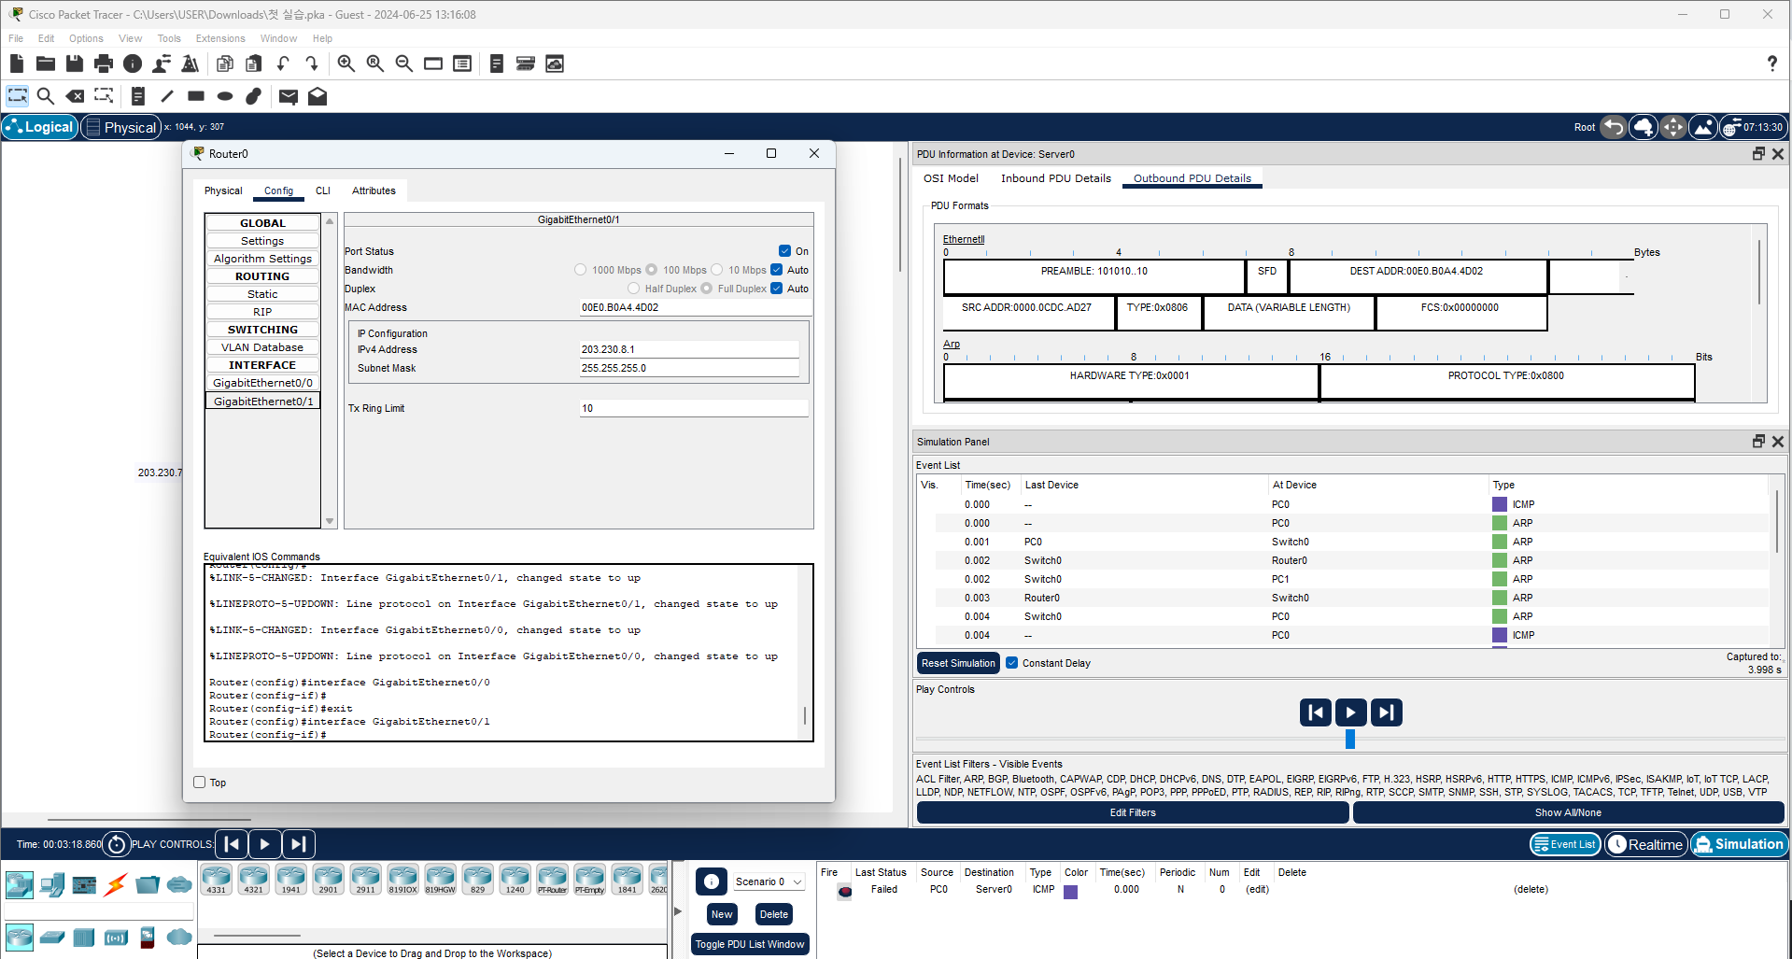
Task: Select the Half Duplex radio button
Action: [x=634, y=289]
